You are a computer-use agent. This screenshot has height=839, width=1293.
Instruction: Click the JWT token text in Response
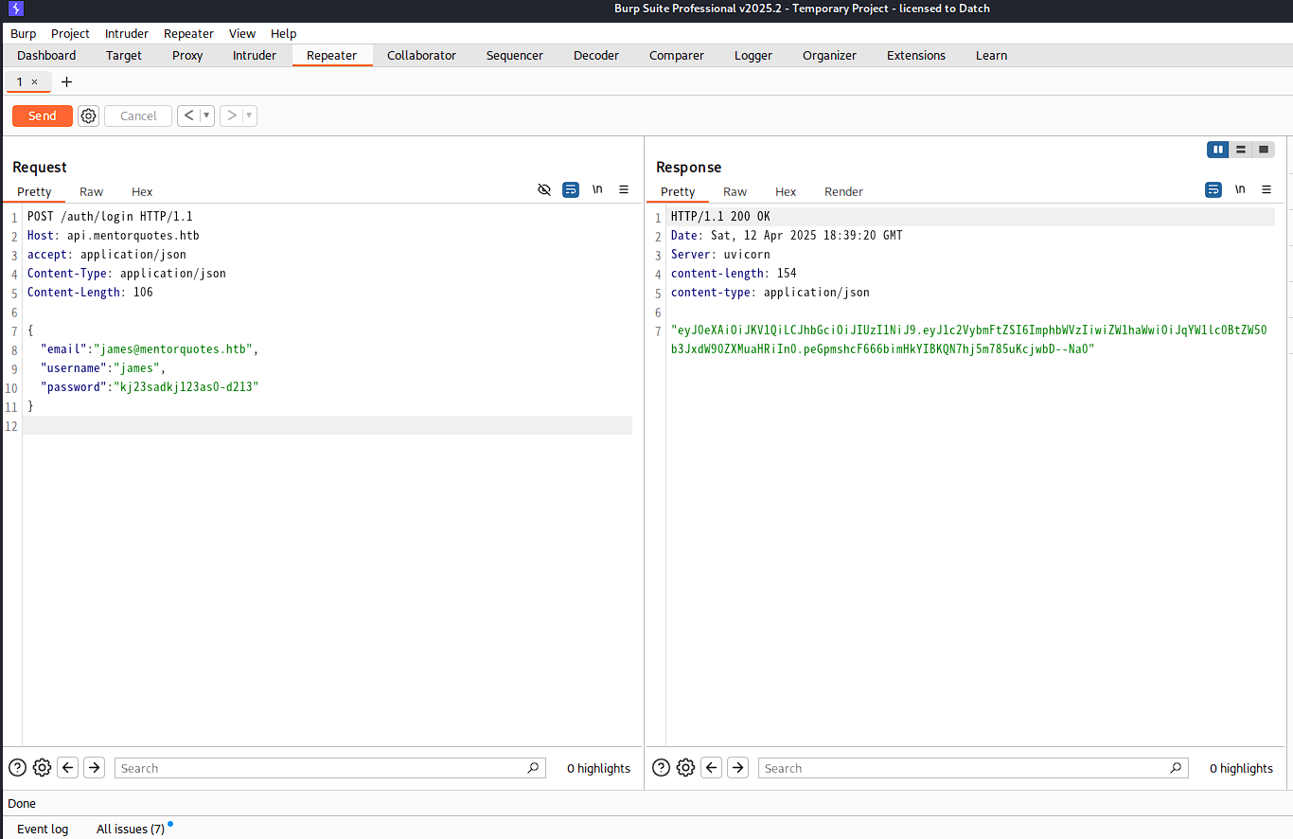click(x=968, y=339)
